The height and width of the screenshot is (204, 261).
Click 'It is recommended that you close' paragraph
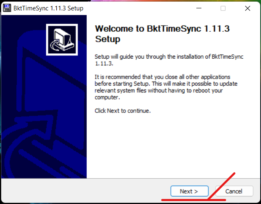point(166,87)
